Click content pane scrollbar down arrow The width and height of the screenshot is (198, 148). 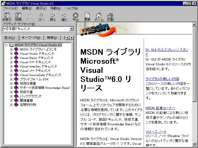[194, 144]
